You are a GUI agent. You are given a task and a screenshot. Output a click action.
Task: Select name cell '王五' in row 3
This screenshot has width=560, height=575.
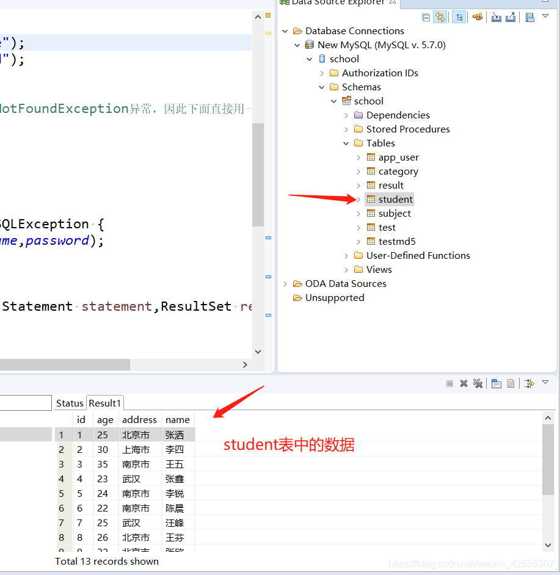tap(178, 465)
